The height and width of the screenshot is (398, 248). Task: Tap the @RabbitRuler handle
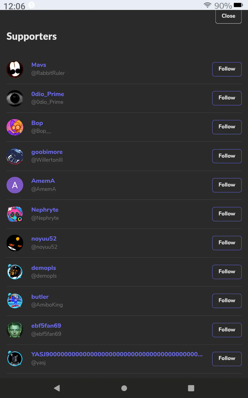pos(48,73)
